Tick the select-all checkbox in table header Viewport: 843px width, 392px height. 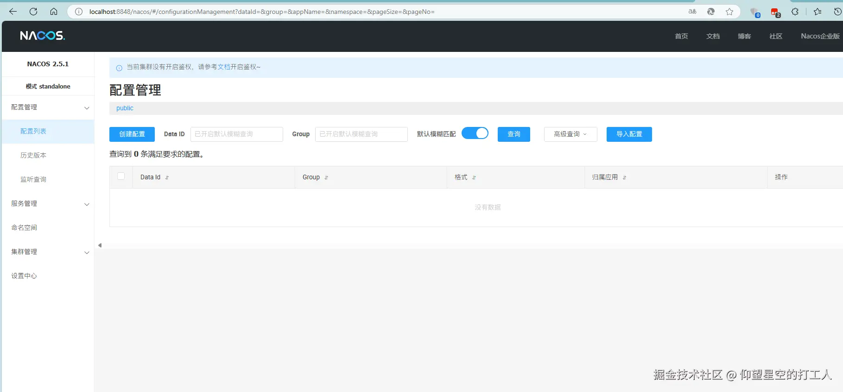coord(121,176)
